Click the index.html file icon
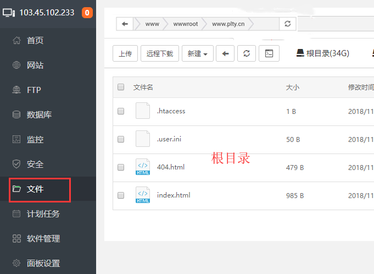 (143, 195)
